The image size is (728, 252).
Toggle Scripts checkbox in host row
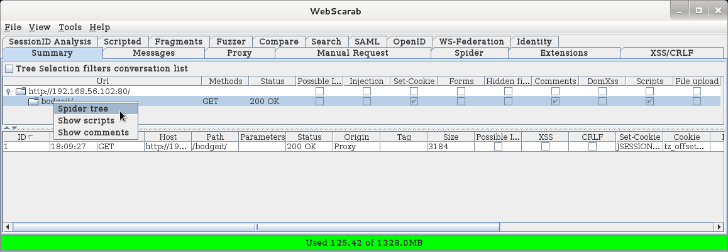point(649,92)
